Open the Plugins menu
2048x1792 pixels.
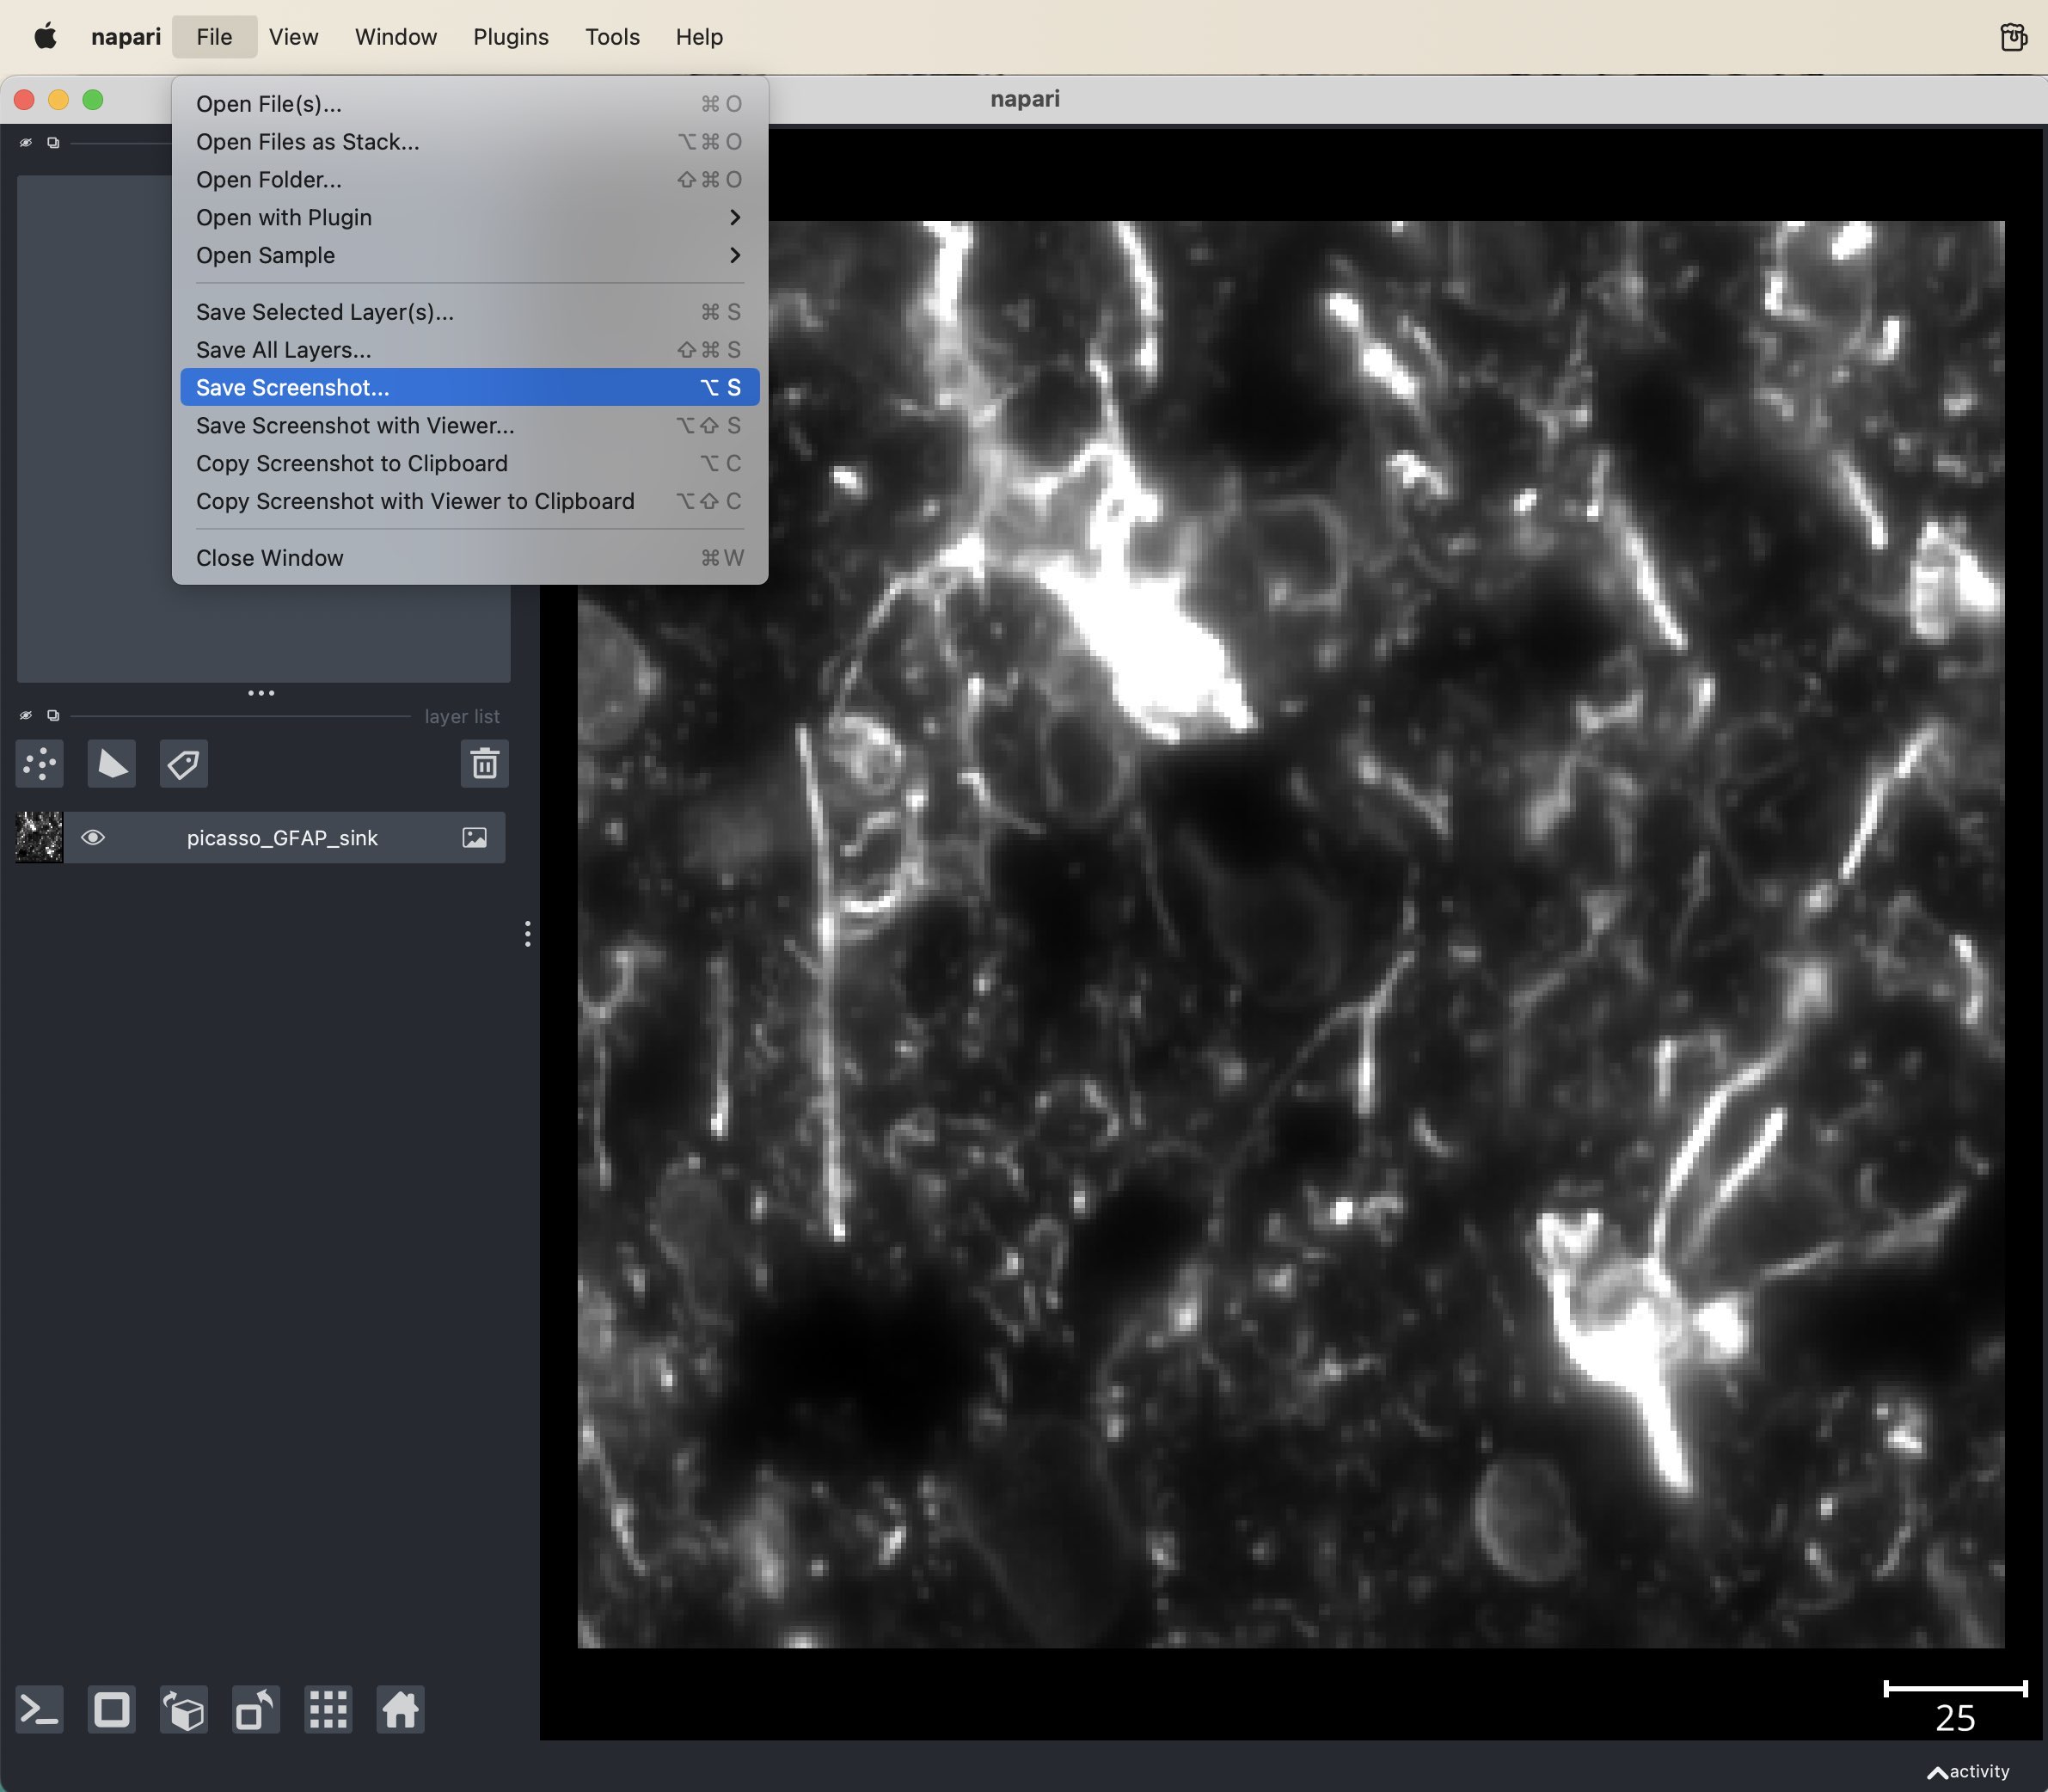(x=511, y=37)
